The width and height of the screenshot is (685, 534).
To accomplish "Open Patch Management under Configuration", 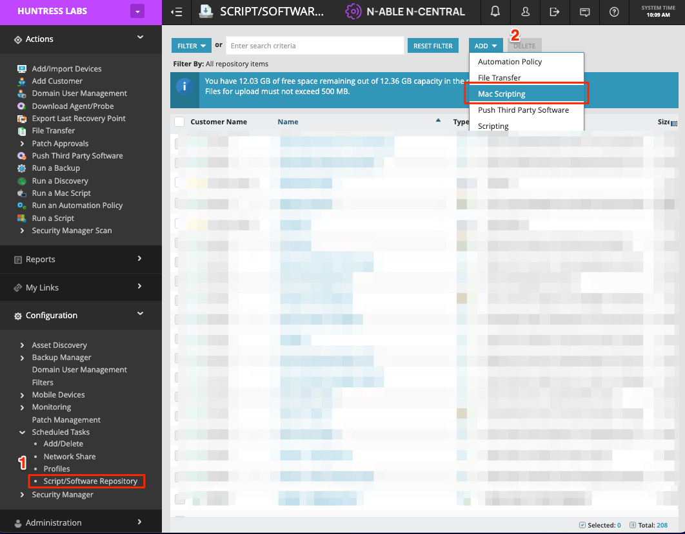I will 66,420.
